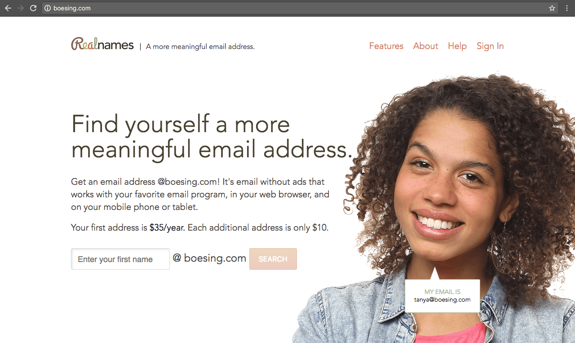This screenshot has height=343, width=575.
Task: Open the Features page
Action: (386, 46)
